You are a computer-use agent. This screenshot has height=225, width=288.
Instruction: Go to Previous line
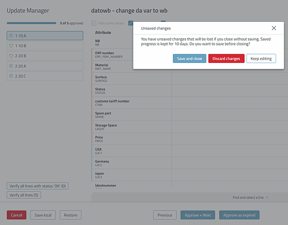(x=165, y=215)
